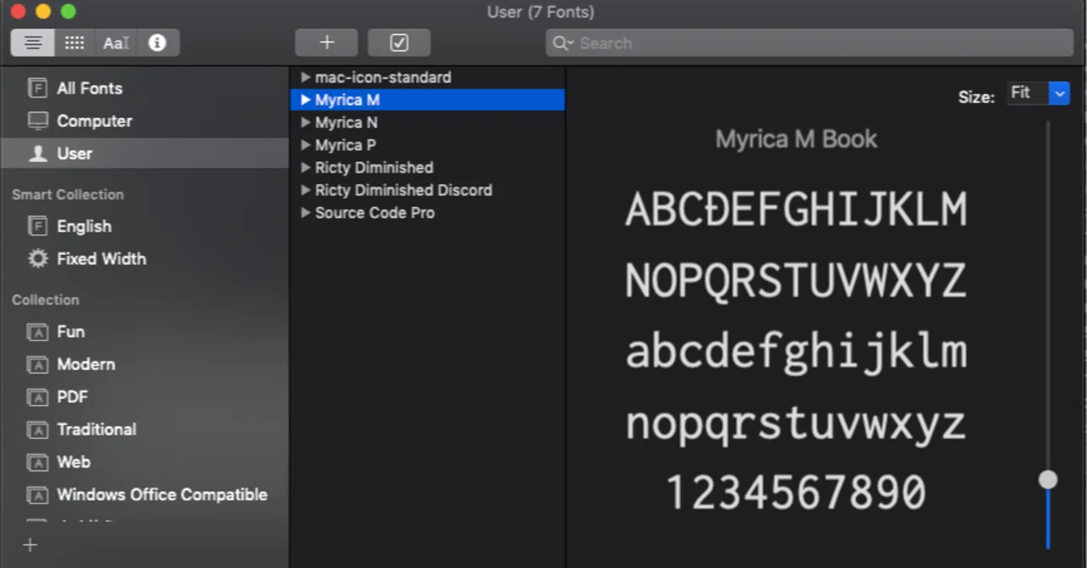This screenshot has width=1087, height=568.
Task: Open the search magnifier options
Action: pyautogui.click(x=563, y=42)
